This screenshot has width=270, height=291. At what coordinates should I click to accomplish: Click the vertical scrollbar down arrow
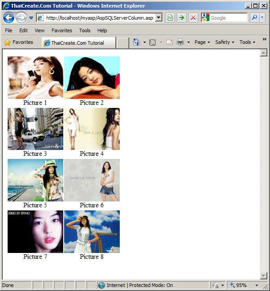264,275
